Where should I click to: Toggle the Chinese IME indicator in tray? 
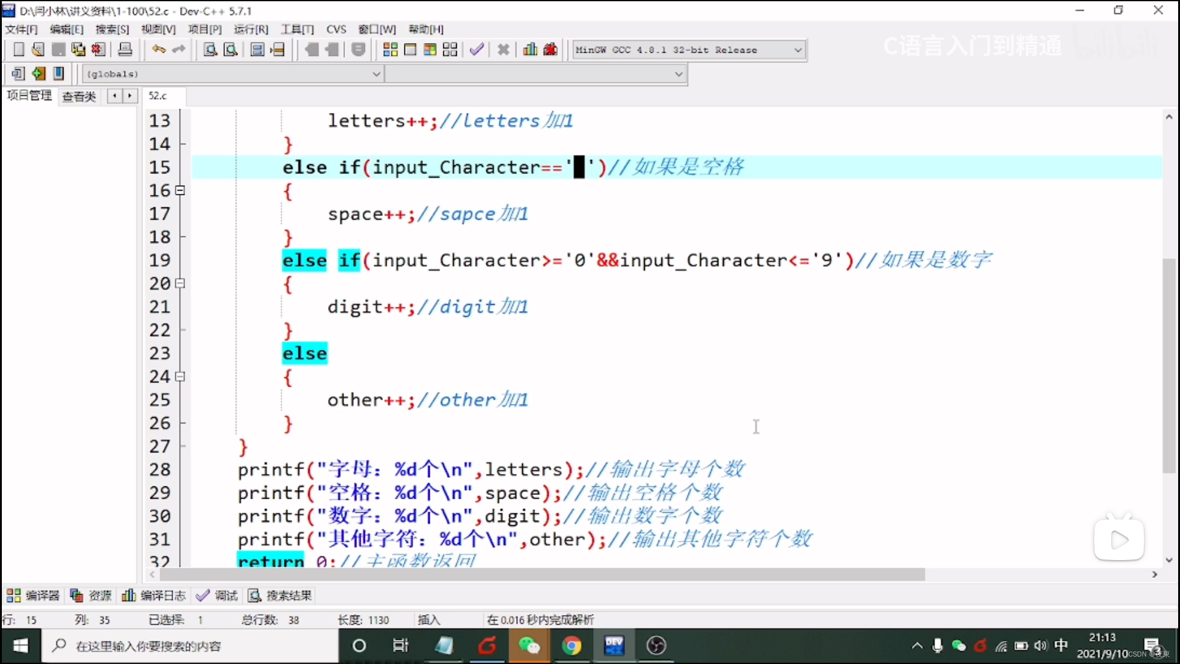pyautogui.click(x=1061, y=646)
